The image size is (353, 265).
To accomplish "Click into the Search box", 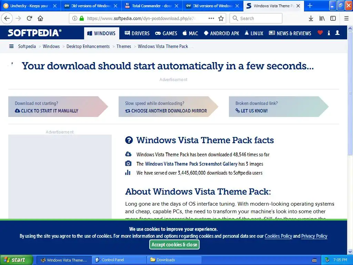I will [256, 18].
